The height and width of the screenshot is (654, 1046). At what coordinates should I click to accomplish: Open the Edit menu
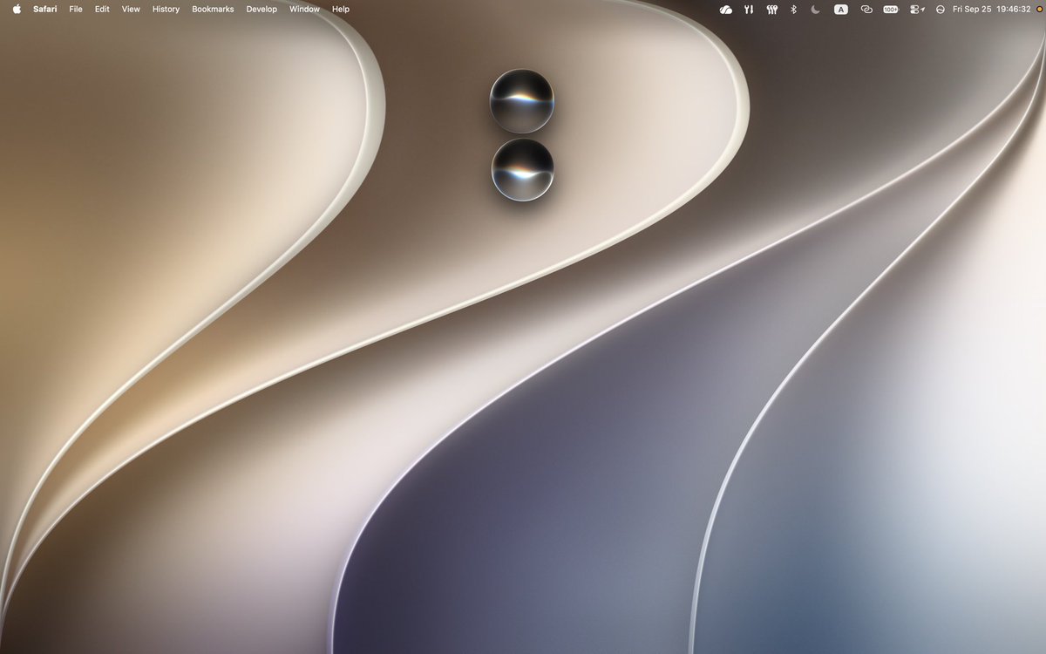[102, 9]
